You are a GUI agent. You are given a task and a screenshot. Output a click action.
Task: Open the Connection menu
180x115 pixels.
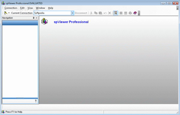(11, 8)
